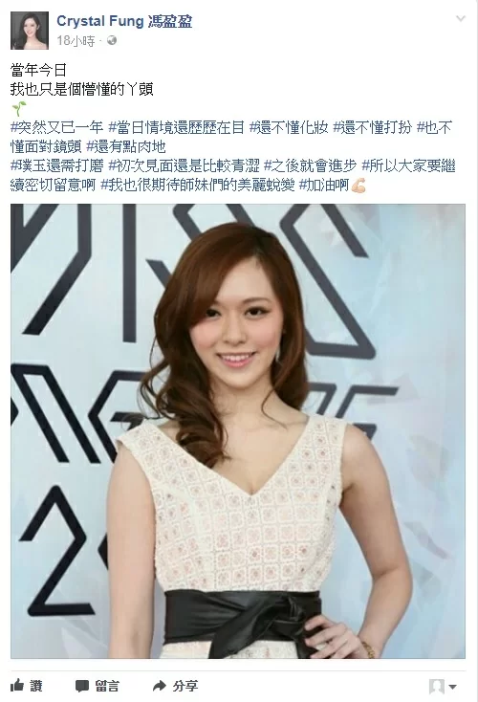Screen dimensions: 478x702
Task: Open hashtag #之後就會進步
Action: (x=310, y=166)
